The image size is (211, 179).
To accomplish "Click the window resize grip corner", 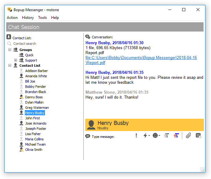I will coord(202,170).
